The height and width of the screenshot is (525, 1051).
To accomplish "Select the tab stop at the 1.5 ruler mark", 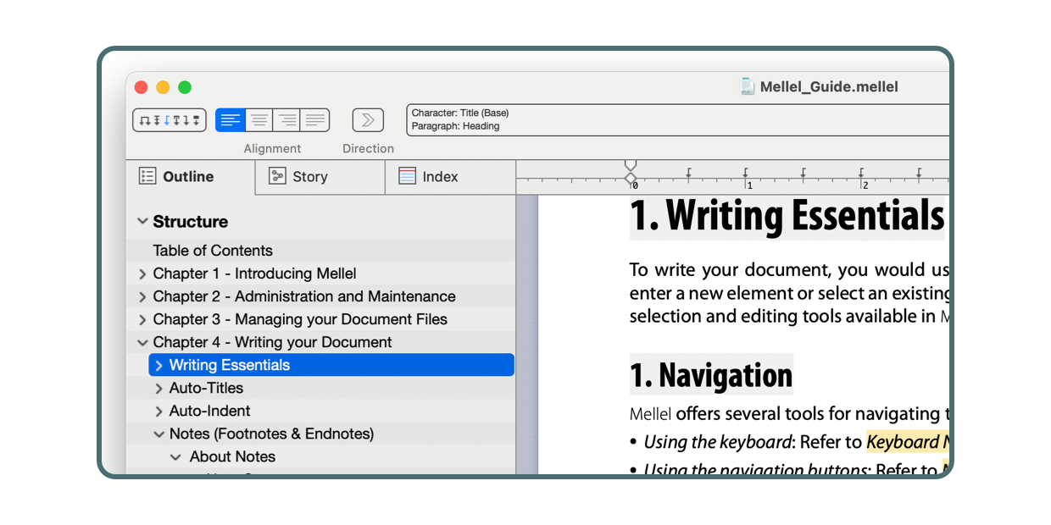I will click(804, 174).
